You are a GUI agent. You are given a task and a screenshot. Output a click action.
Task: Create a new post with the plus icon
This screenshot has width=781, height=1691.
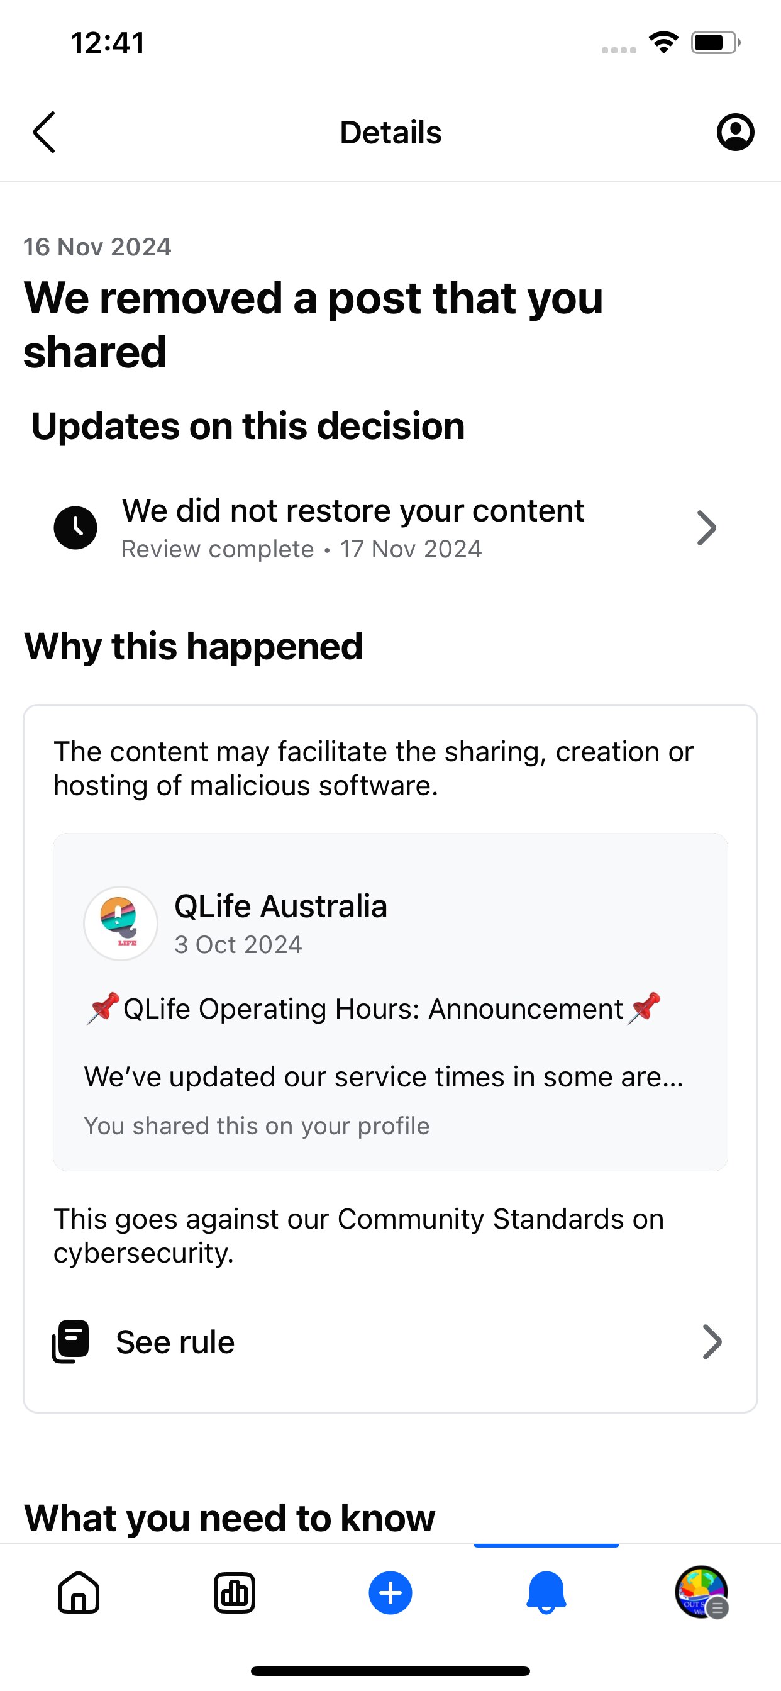click(390, 1591)
